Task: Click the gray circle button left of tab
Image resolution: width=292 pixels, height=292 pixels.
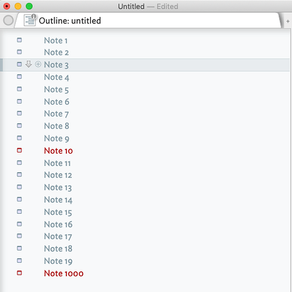Action: click(x=8, y=20)
